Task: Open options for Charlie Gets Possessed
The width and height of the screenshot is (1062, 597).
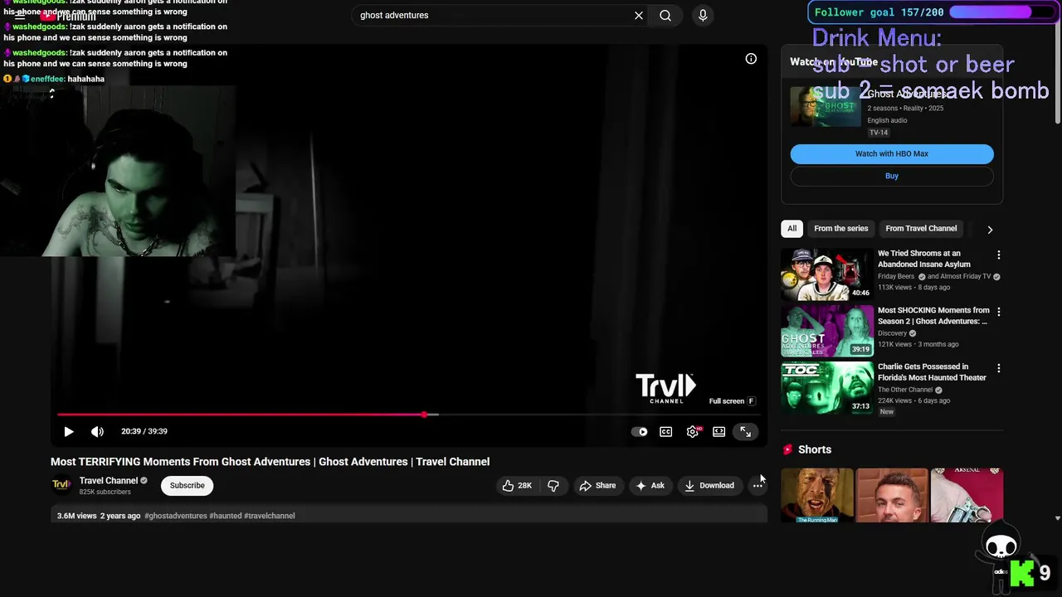Action: tap(999, 368)
